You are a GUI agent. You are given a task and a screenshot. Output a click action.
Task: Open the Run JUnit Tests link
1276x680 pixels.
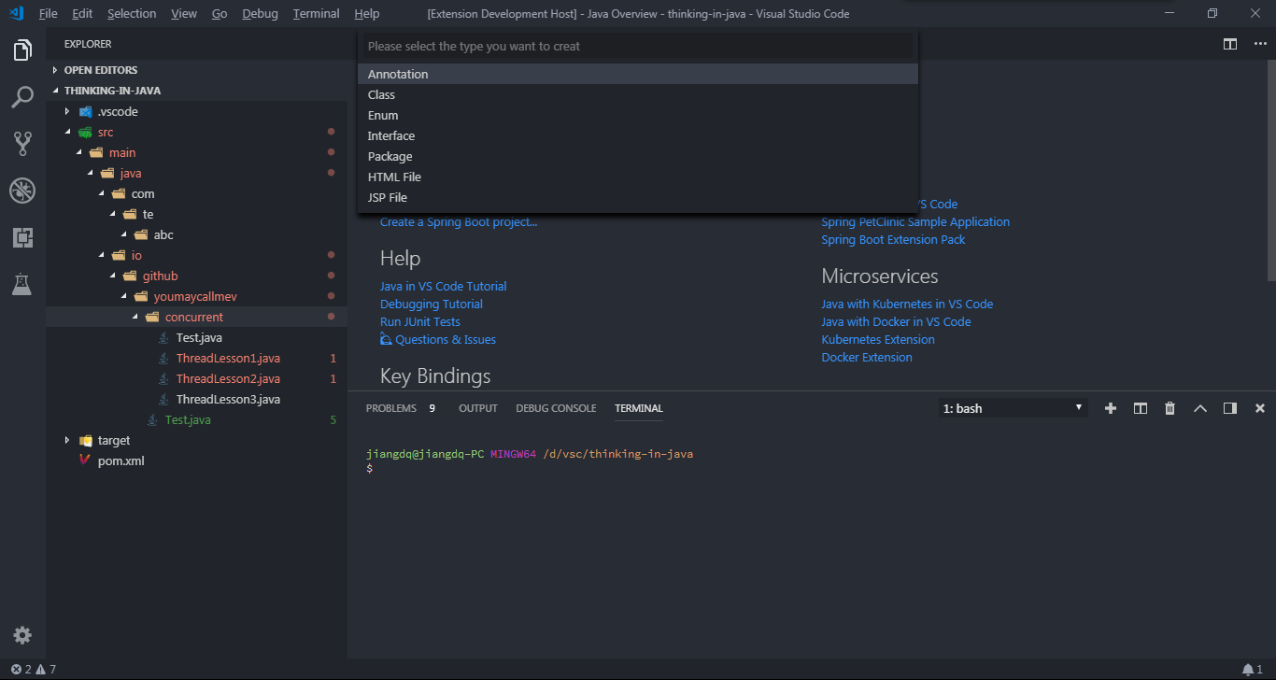[420, 321]
